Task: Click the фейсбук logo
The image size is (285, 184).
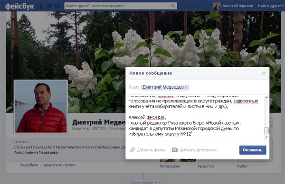Action: point(19,6)
